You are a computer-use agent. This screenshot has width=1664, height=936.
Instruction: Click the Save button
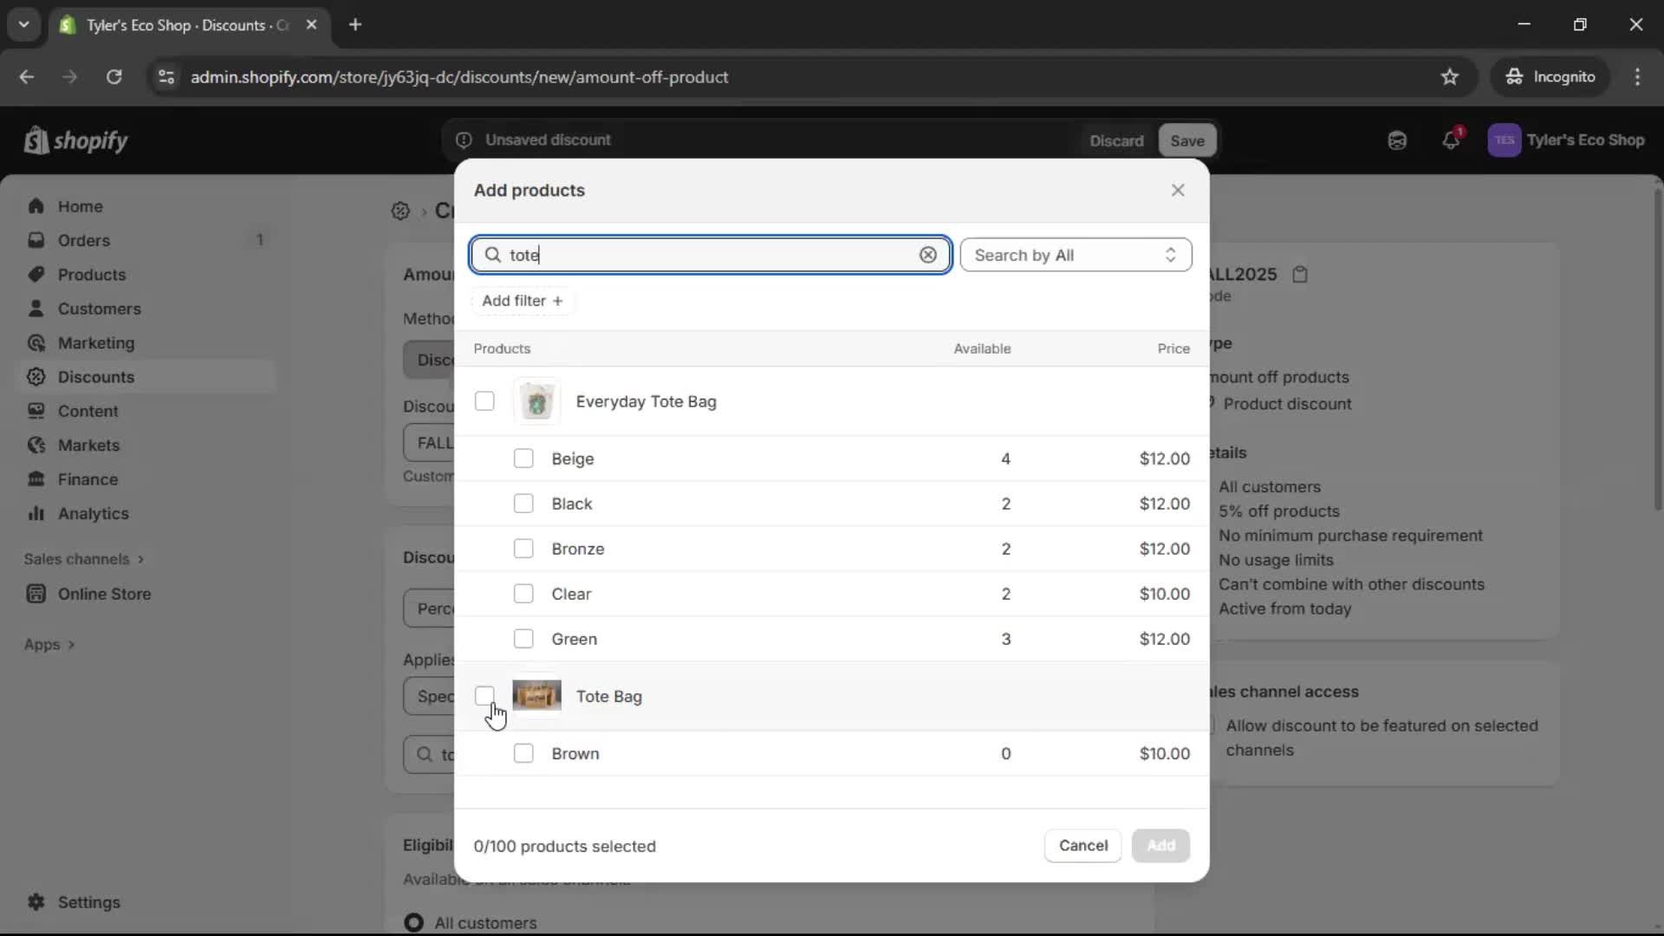(x=1186, y=140)
